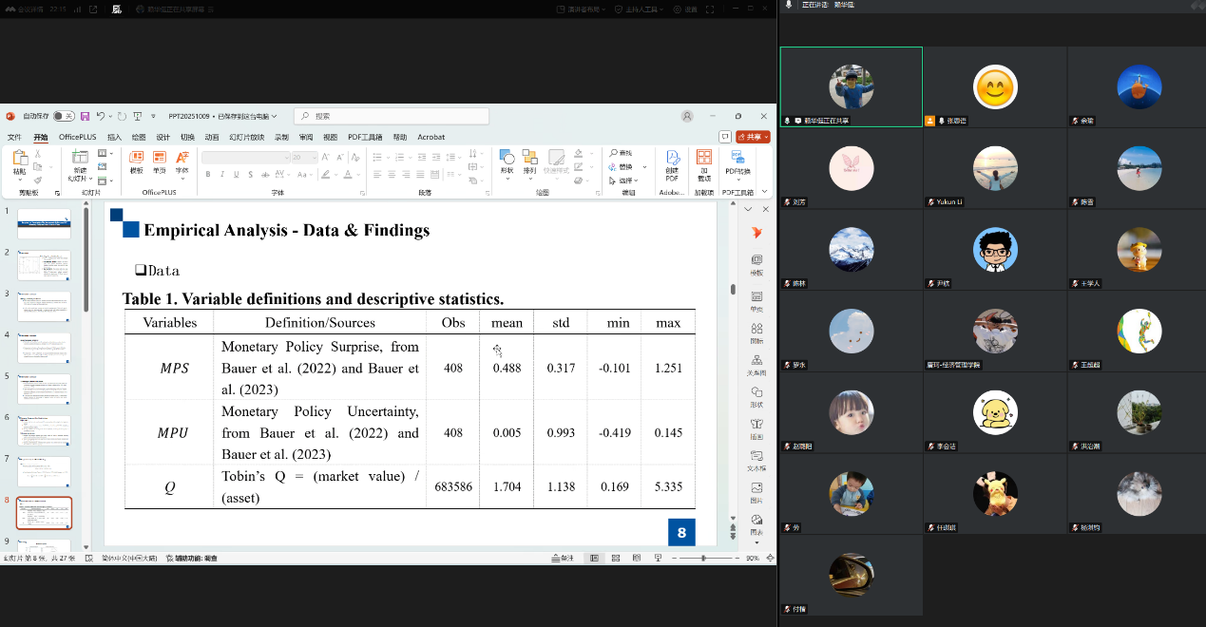This screenshot has width=1206, height=627.
Task: Open the comments icon beside 共享
Action: coord(725,137)
